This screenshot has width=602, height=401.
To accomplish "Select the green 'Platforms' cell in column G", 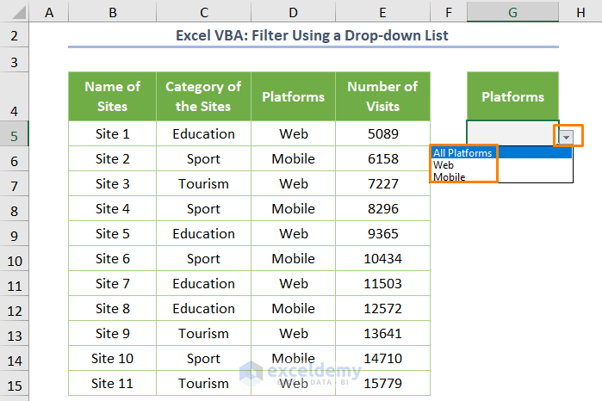I will [512, 96].
